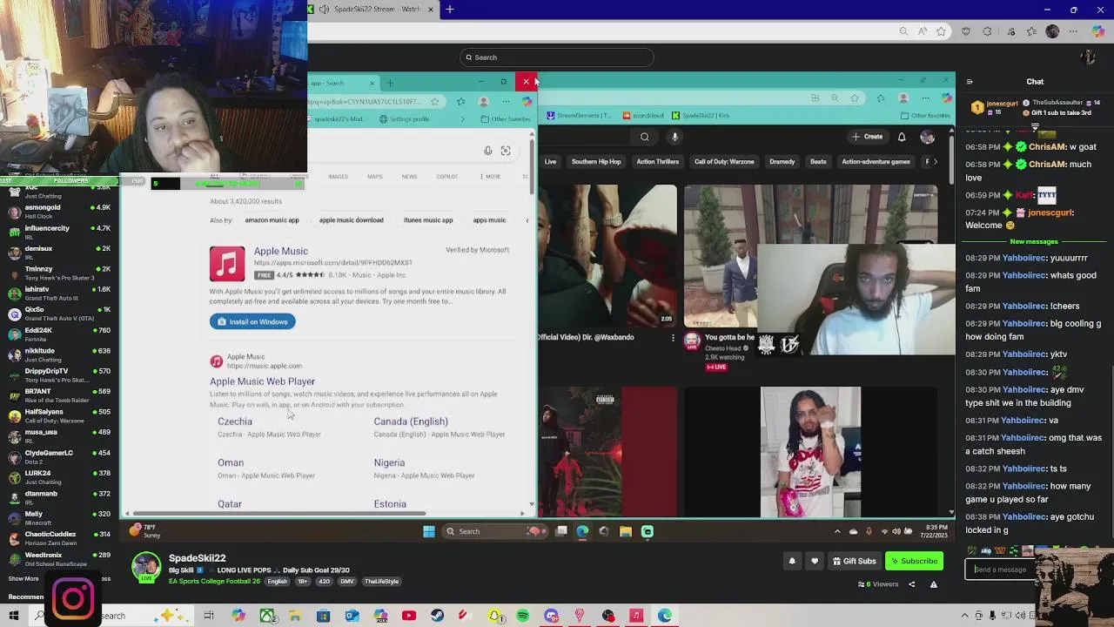Viewport: 1114px width, 627px height.
Task: Open Steam from the bottom taskbar
Action: click(x=437, y=616)
